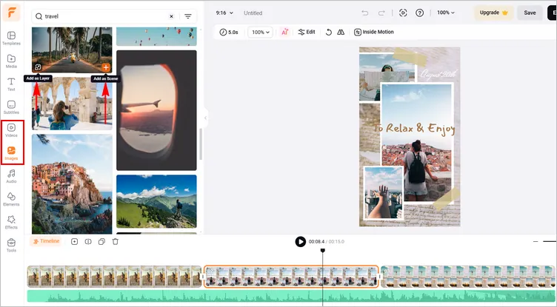The width and height of the screenshot is (557, 307).
Task: Redo the last action
Action: 381,13
